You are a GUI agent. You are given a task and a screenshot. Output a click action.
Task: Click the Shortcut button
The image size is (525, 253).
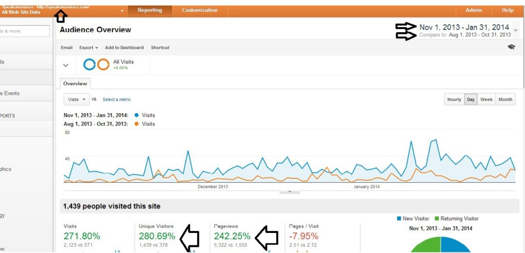click(160, 48)
